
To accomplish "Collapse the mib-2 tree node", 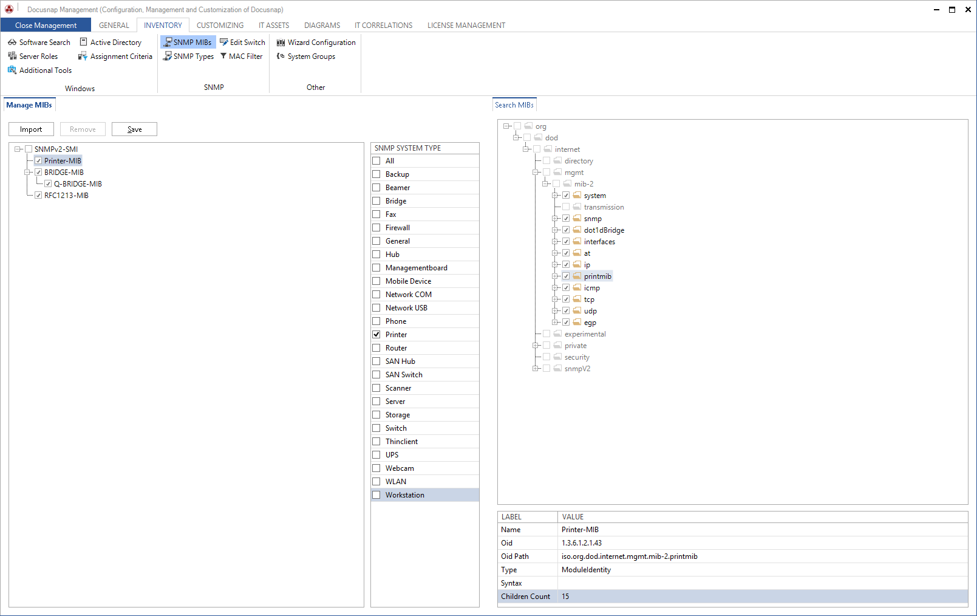I will [545, 183].
